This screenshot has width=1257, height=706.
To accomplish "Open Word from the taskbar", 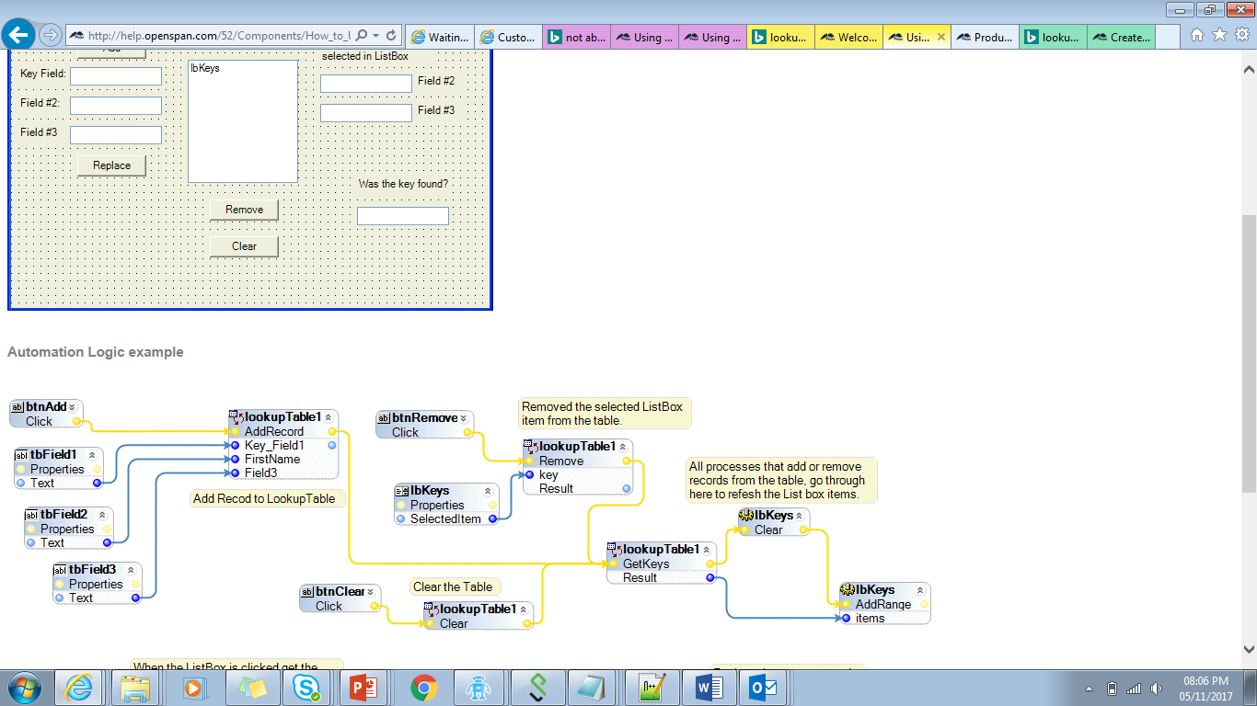I will [x=709, y=688].
